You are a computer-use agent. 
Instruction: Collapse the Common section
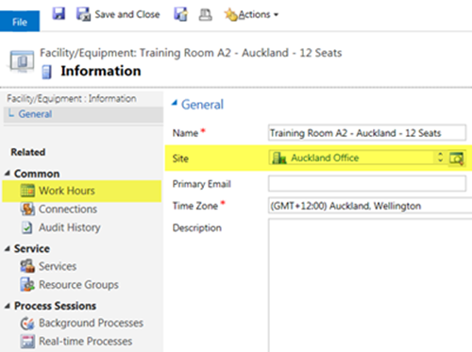(x=8, y=174)
